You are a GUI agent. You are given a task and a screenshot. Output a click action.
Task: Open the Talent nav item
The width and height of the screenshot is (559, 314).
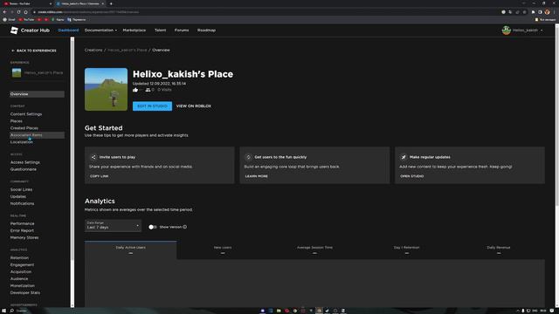161,31
